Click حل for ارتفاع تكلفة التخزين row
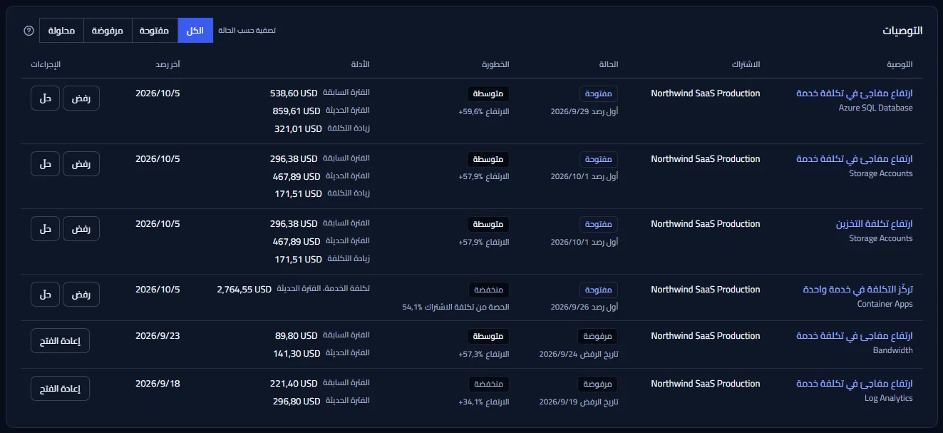Viewport: 943px width, 433px height. (x=46, y=228)
